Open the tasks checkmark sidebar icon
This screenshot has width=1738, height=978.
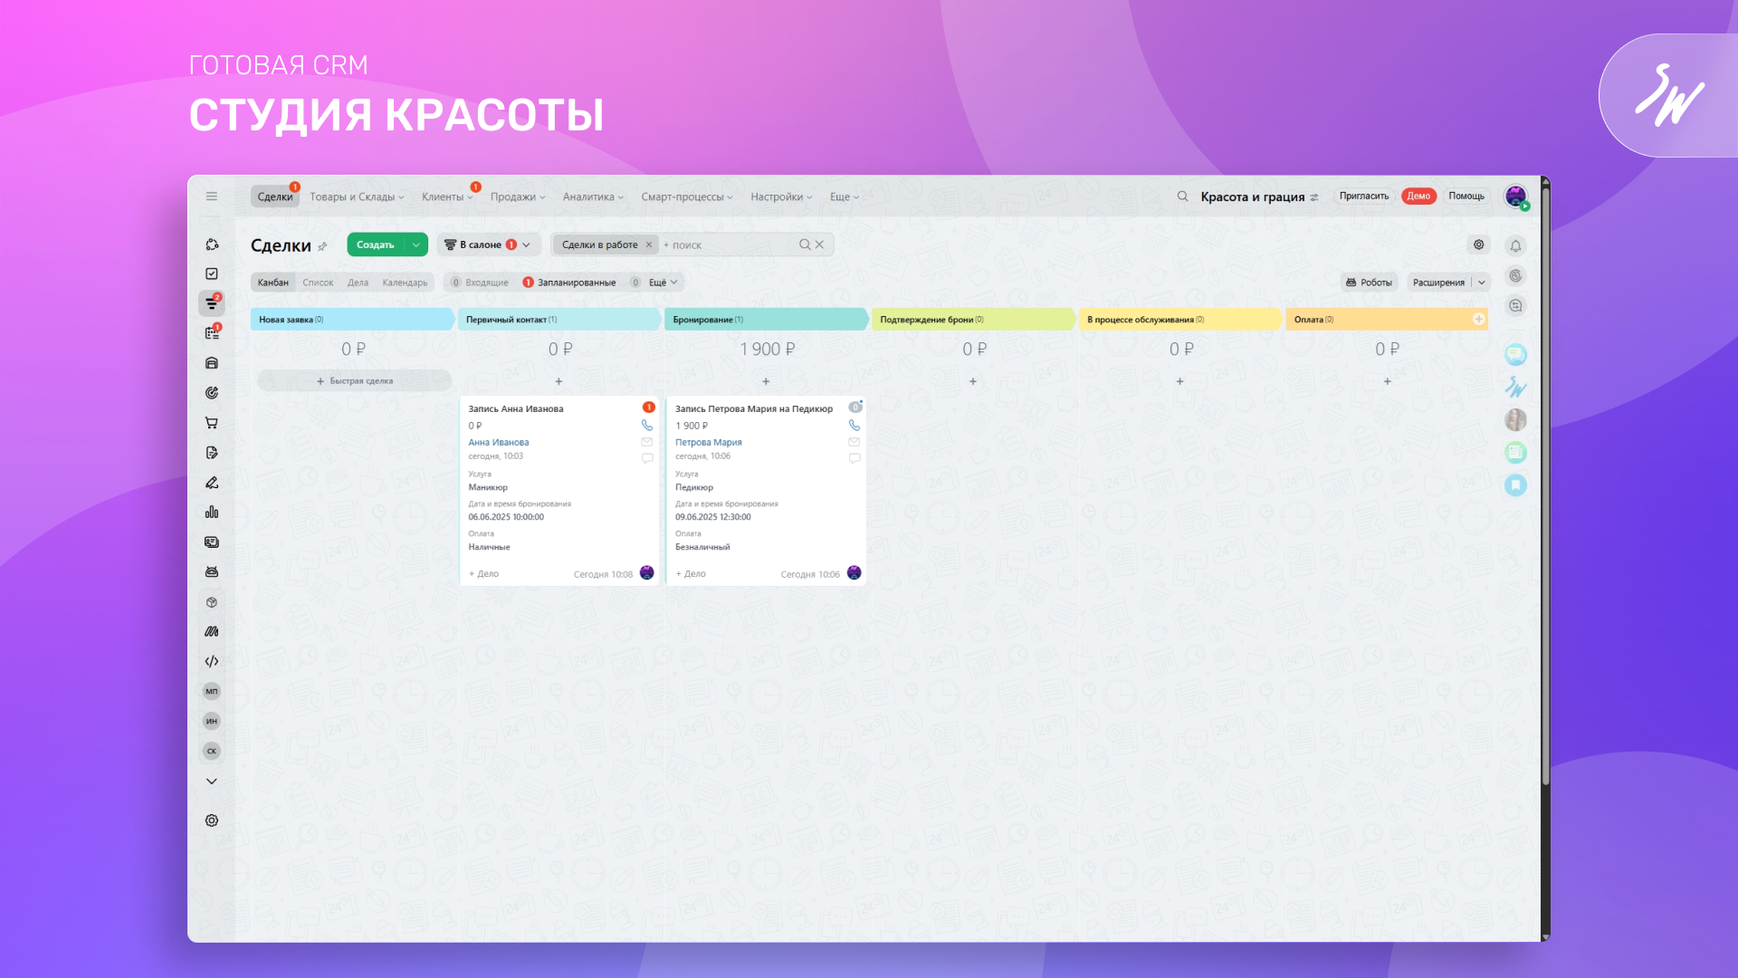[x=212, y=273]
